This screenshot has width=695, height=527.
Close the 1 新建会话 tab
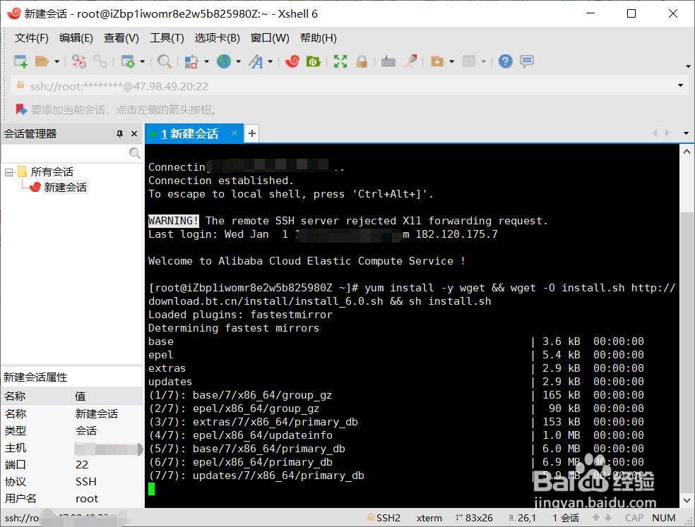(234, 133)
